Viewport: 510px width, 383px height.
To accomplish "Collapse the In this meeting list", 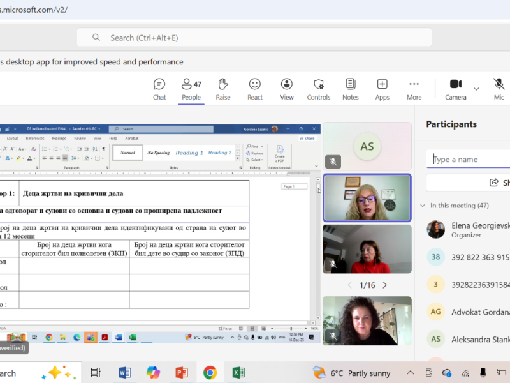I will coord(423,206).
